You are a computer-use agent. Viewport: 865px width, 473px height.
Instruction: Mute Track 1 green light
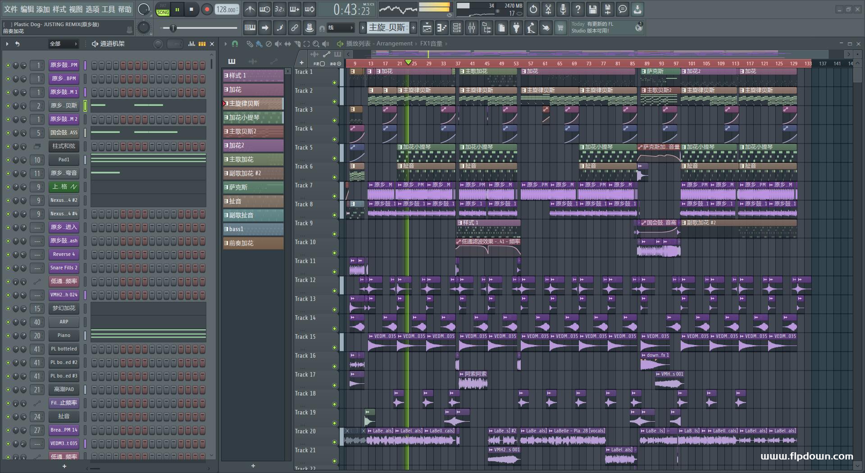[334, 82]
